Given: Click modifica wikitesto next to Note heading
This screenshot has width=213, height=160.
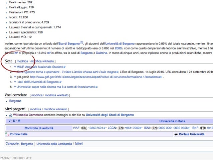Looking at the screenshot, I should (42, 61).
